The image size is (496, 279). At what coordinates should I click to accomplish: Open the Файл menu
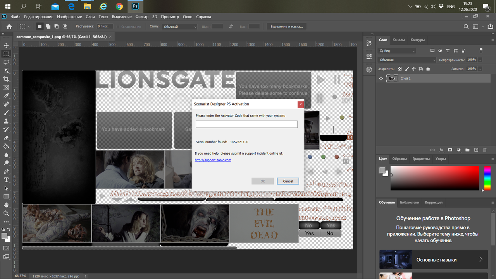(16, 17)
